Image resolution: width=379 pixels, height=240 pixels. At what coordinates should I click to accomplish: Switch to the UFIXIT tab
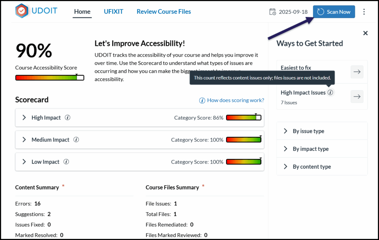[x=113, y=11]
